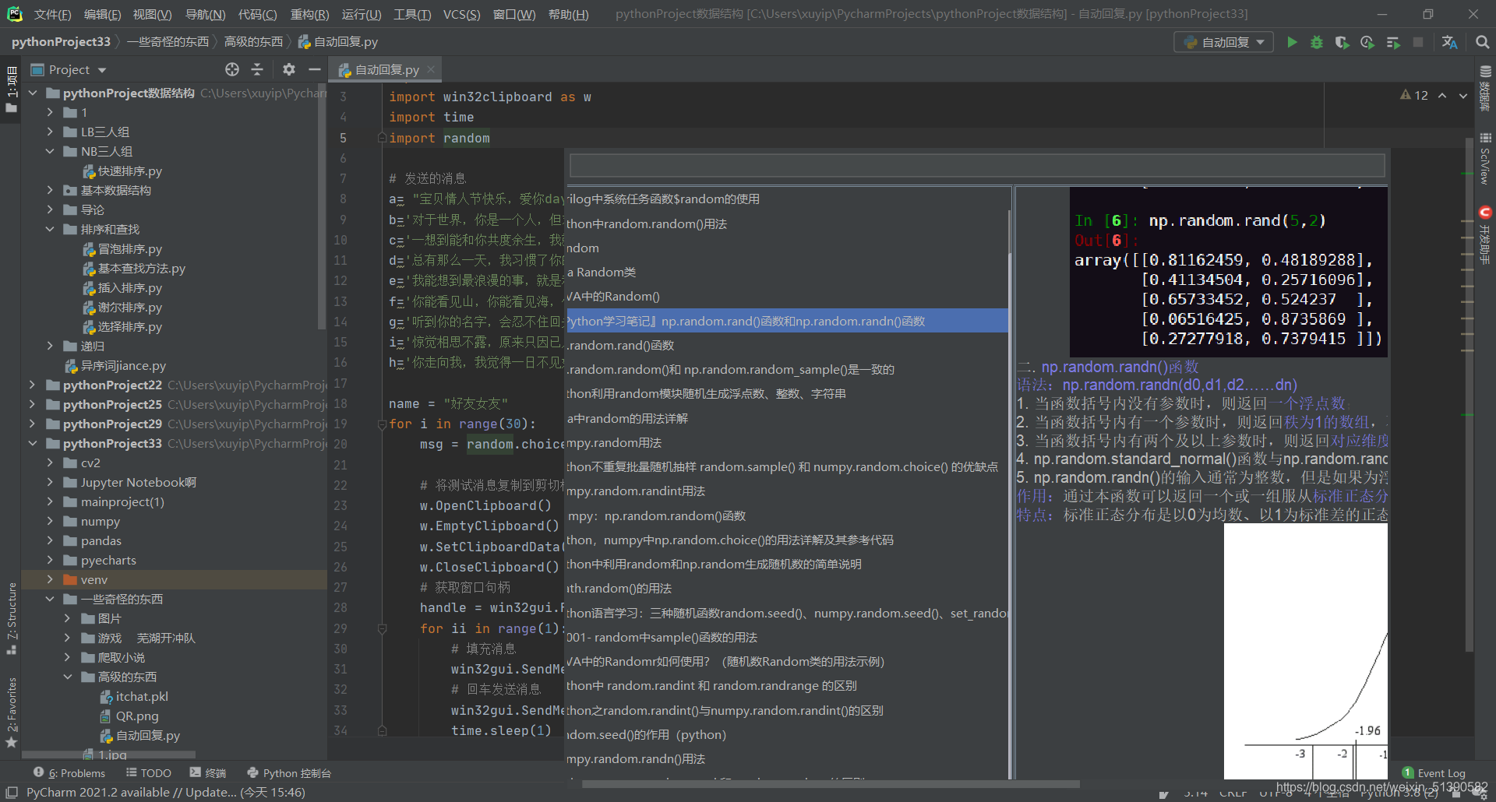Open the 重构(R) menu
Viewport: 1496px width, 802px height.
point(309,15)
